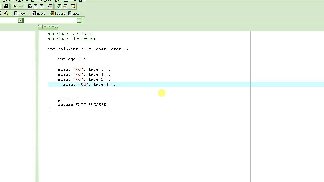
Task: Expand the left class browser dropdown
Action: tap(20, 20)
